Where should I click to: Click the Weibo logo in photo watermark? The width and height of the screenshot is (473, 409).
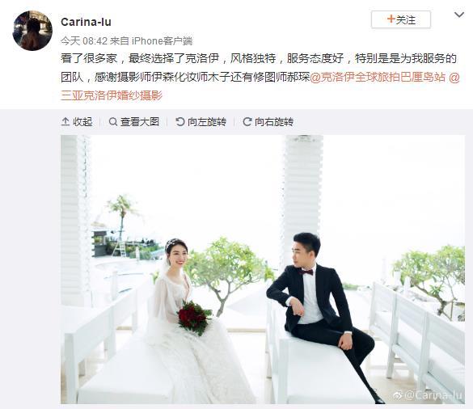coord(399,394)
